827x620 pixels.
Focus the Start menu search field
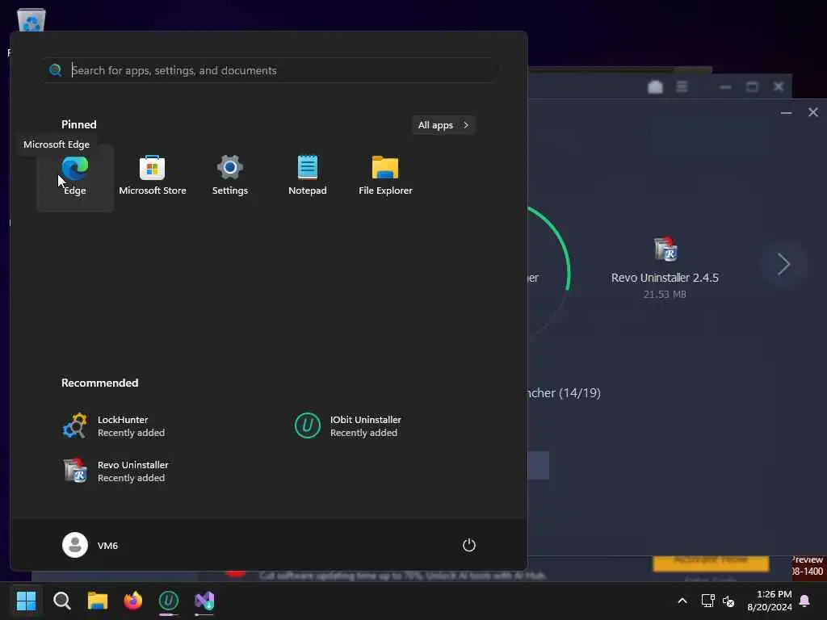click(270, 70)
